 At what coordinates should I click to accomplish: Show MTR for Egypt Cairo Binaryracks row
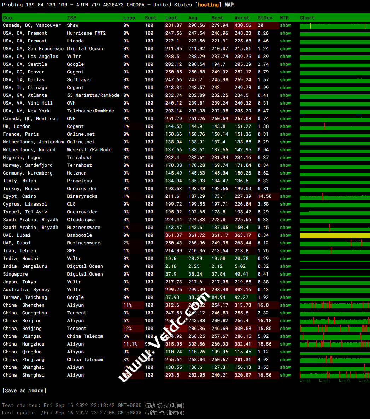tap(285, 196)
